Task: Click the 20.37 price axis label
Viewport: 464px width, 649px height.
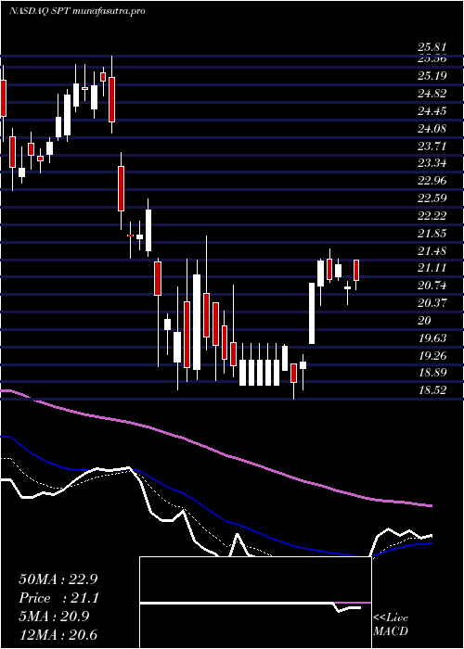Action: click(432, 302)
